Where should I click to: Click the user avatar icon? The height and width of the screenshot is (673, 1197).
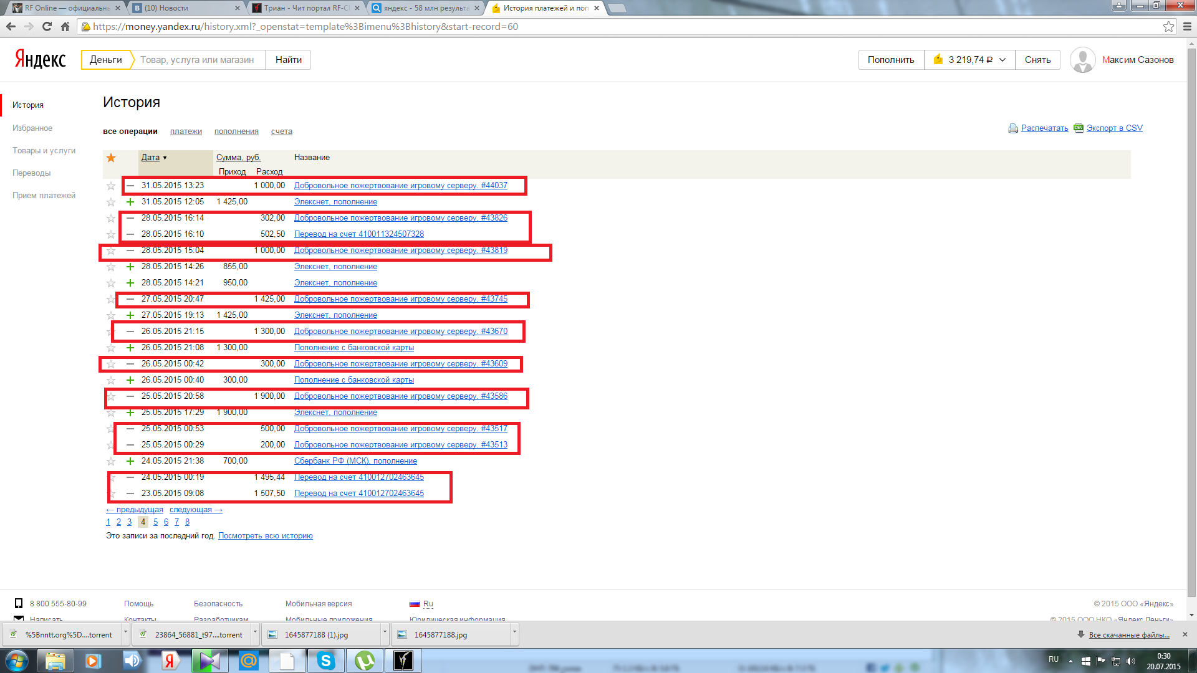click(1082, 60)
